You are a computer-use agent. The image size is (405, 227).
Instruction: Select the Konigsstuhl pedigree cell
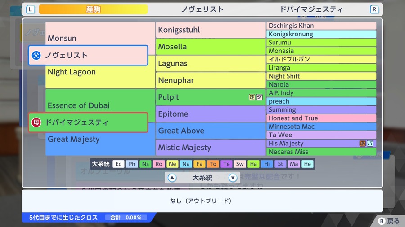(x=211, y=30)
